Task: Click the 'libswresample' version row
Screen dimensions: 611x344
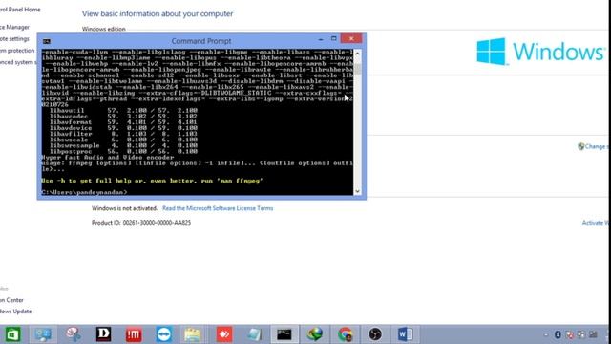Action: coord(123,145)
